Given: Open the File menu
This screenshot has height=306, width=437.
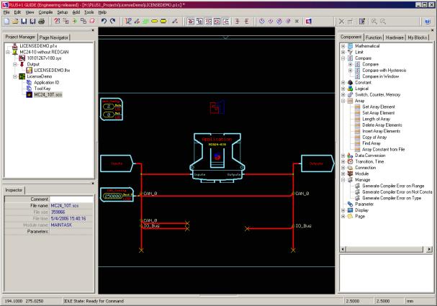Looking at the screenshot, I should [x=6, y=12].
